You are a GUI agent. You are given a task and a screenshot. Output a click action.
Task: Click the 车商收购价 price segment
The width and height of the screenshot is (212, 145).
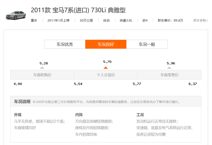pyautogui.click(x=42, y=75)
